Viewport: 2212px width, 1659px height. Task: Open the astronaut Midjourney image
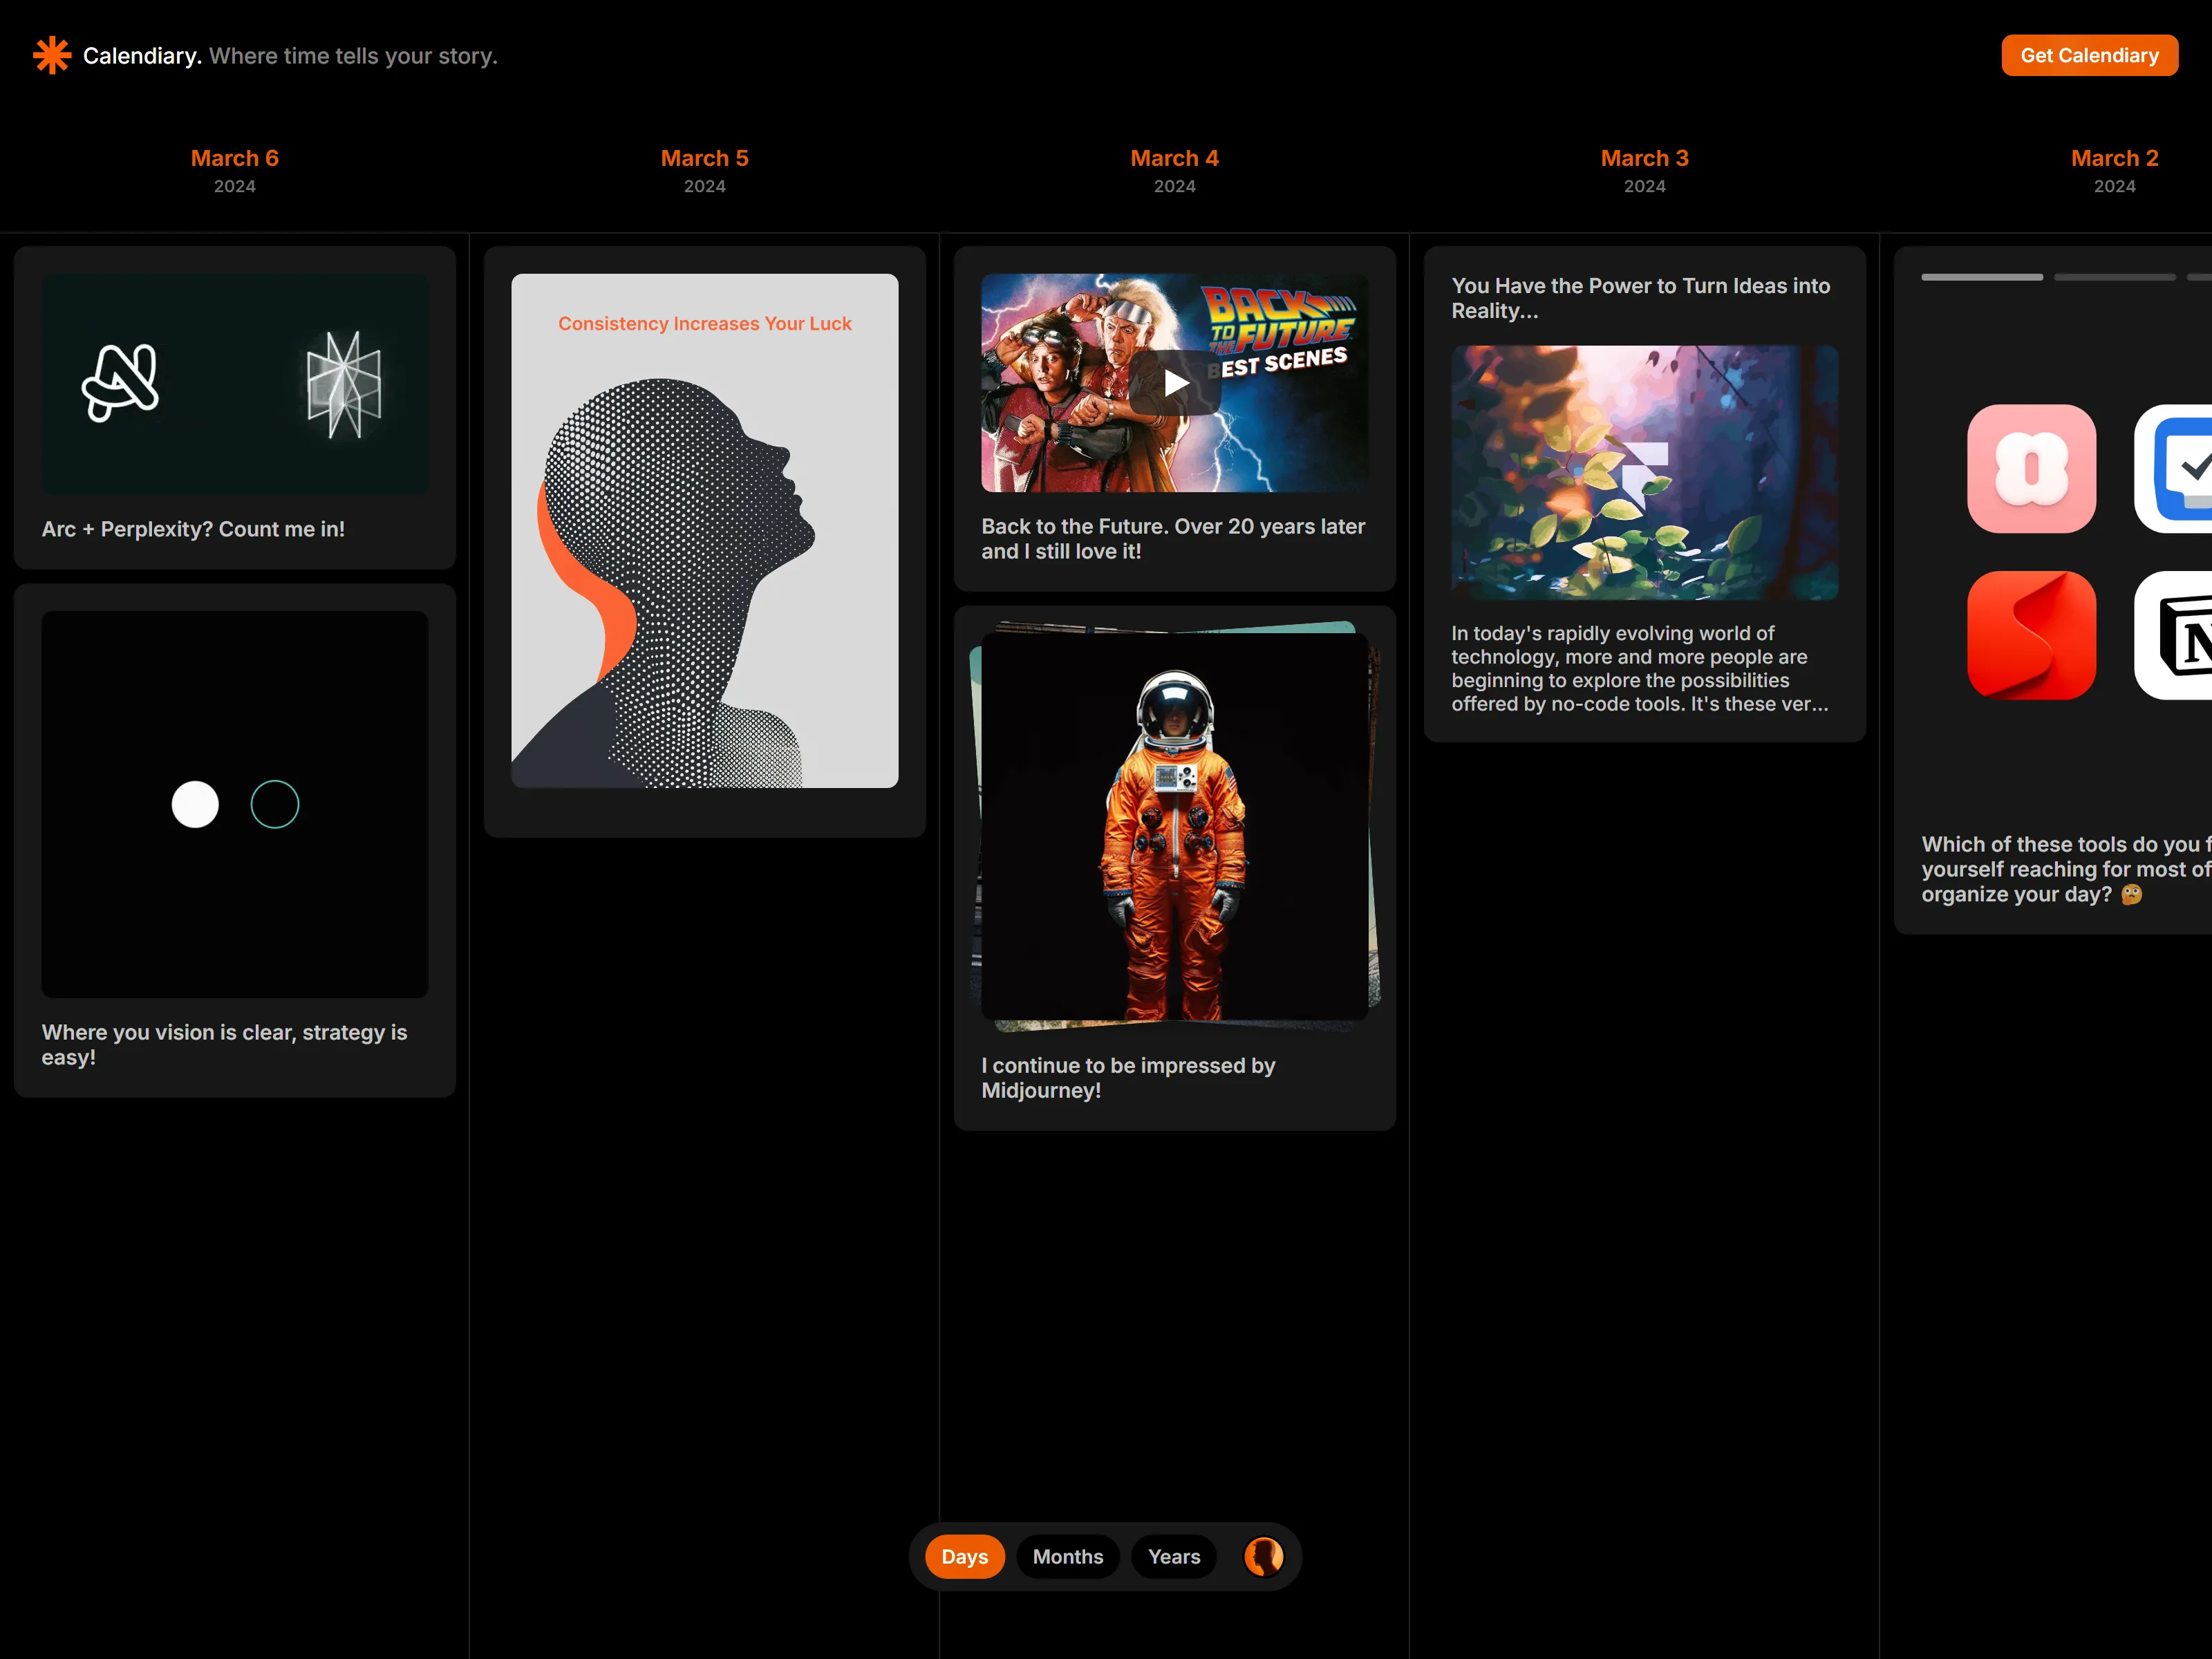click(x=1175, y=826)
